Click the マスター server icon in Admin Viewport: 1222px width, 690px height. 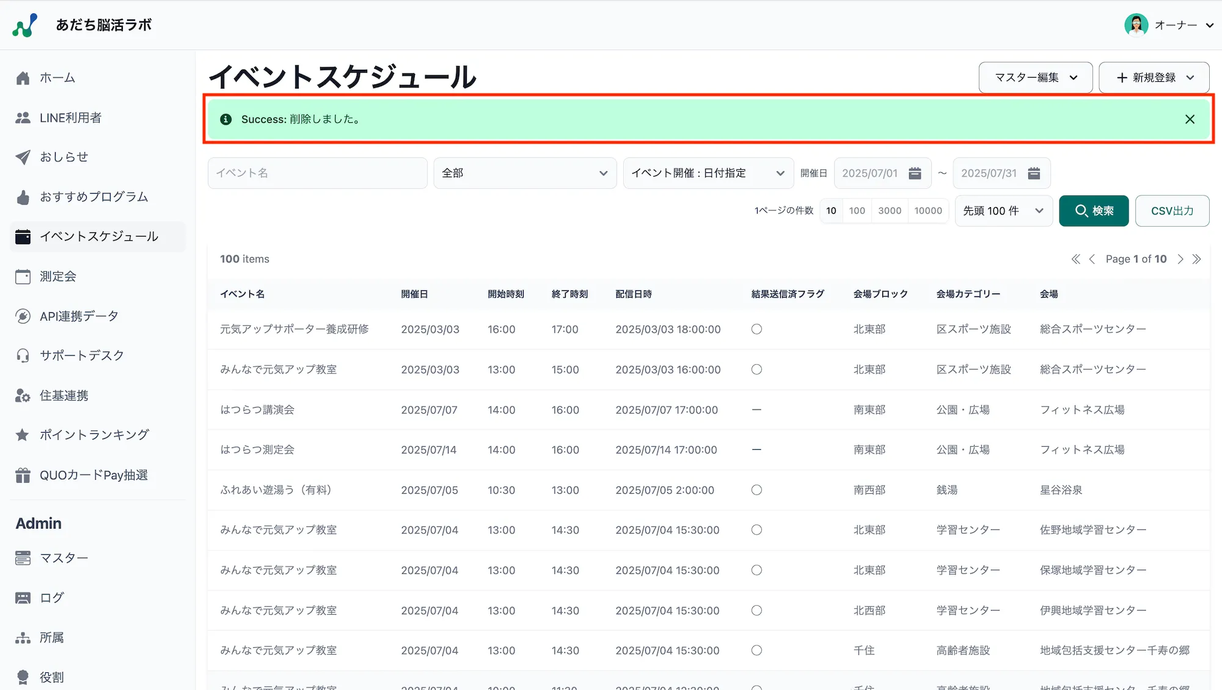pos(23,558)
